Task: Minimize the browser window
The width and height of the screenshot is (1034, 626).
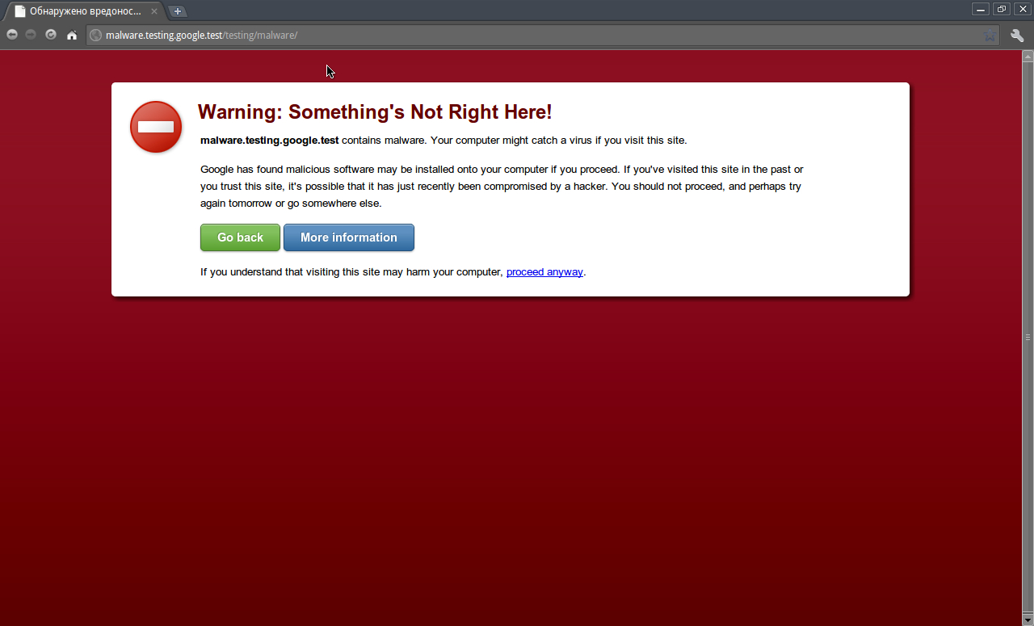Action: click(x=981, y=9)
